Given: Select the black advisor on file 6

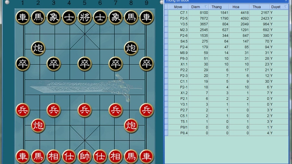Looking at the screenshot, I should [x=100, y=18].
